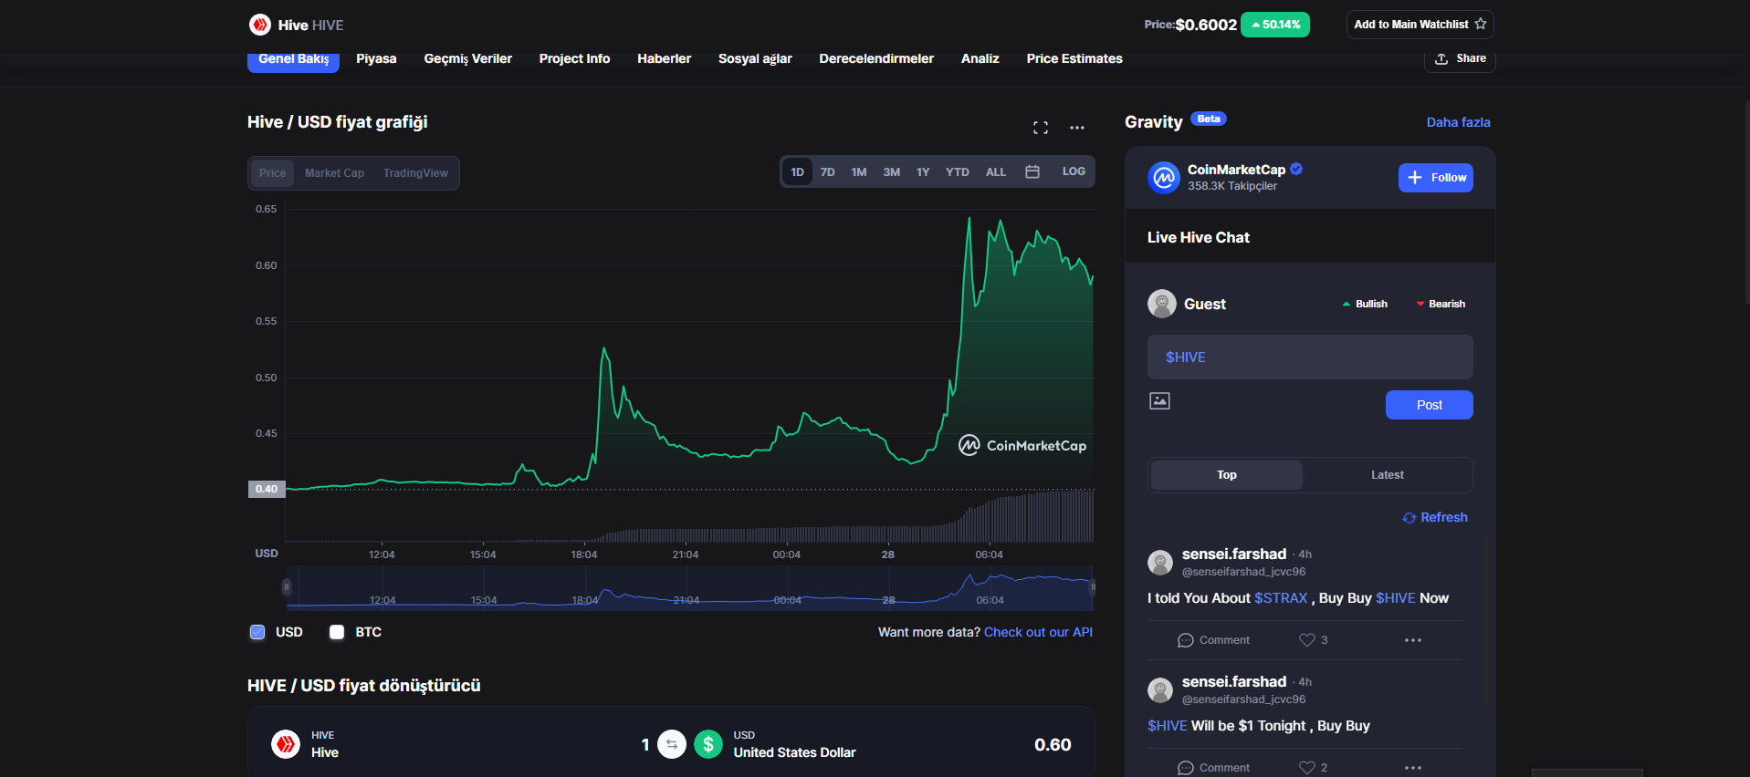The width and height of the screenshot is (1750, 777).
Task: Select the ALL time range
Action: (996, 171)
